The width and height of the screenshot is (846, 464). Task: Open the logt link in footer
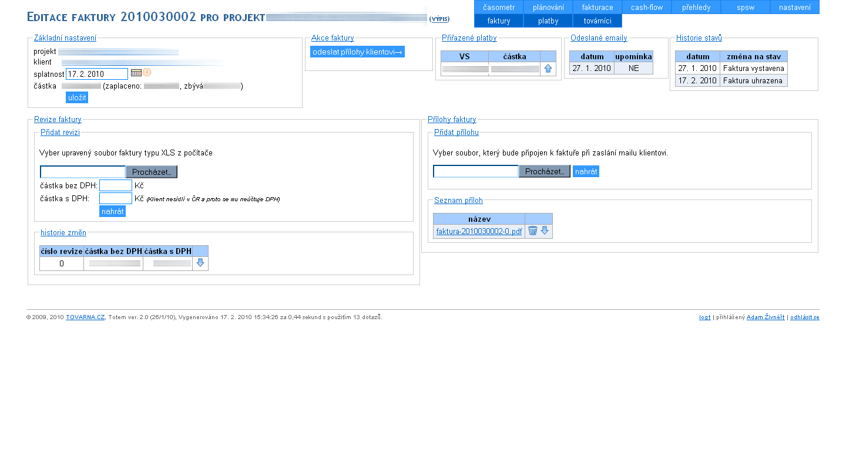pos(704,317)
